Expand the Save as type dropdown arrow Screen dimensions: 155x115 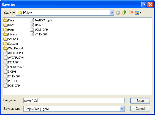(122, 109)
